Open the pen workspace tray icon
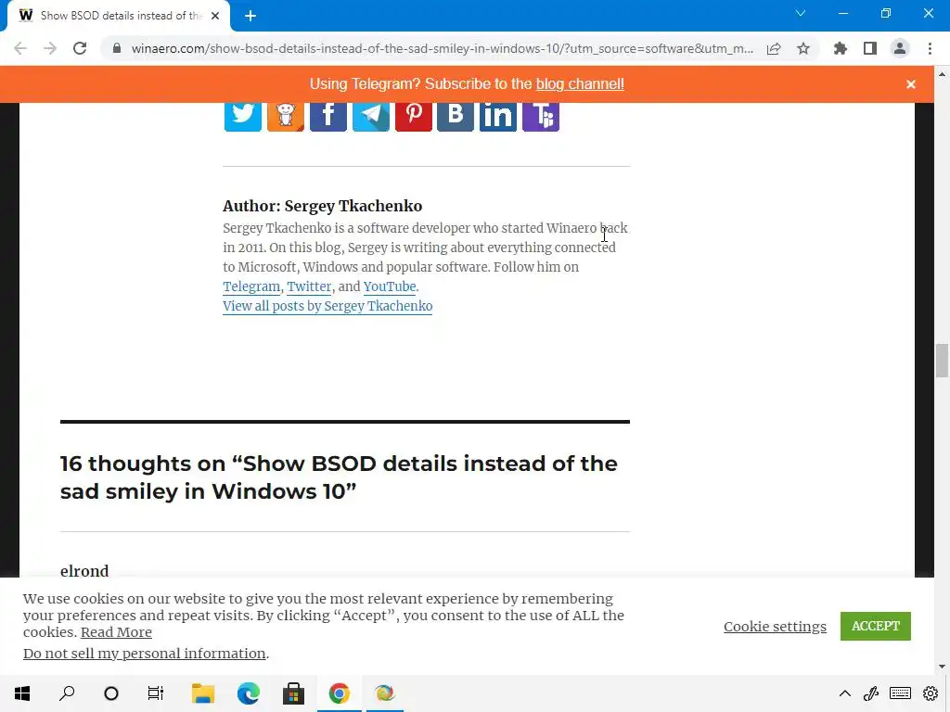 [871, 693]
